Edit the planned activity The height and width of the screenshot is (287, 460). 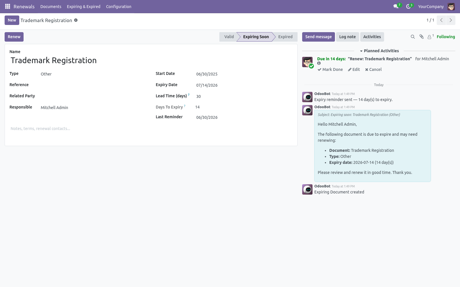[x=354, y=69]
